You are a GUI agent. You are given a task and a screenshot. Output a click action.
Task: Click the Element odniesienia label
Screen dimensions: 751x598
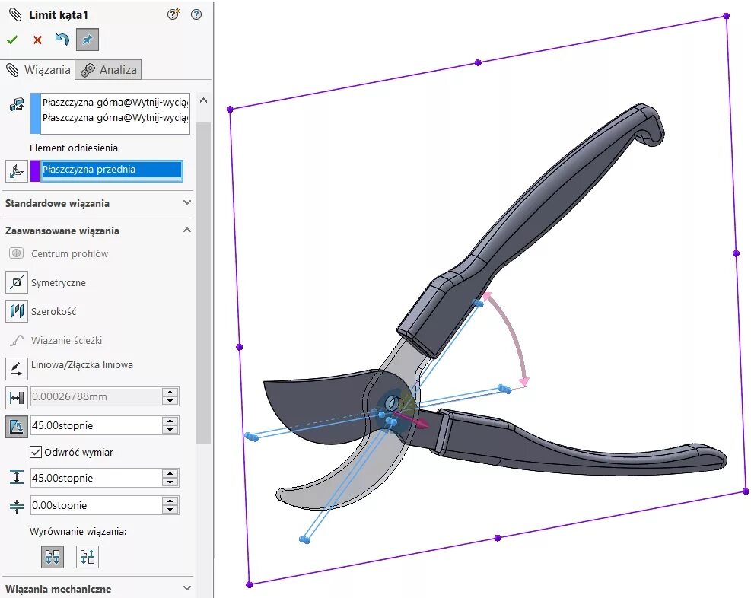(74, 148)
